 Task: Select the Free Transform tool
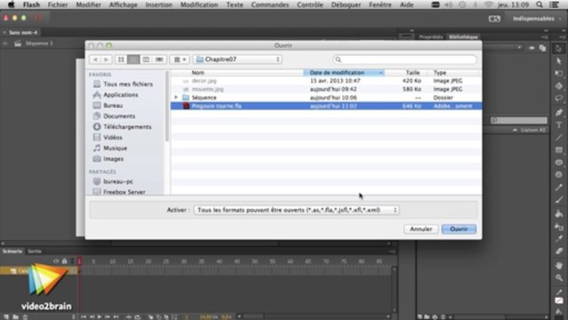[x=558, y=73]
